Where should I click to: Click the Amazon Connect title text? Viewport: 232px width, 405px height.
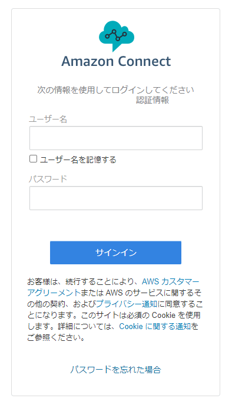click(x=116, y=61)
